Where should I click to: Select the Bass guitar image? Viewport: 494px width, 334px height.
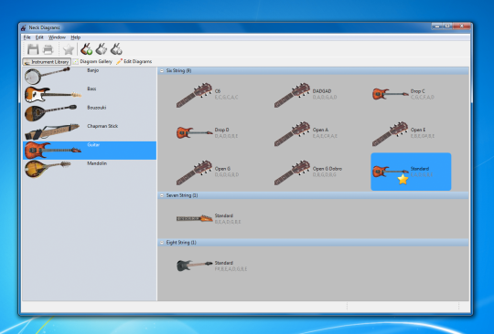(x=53, y=94)
